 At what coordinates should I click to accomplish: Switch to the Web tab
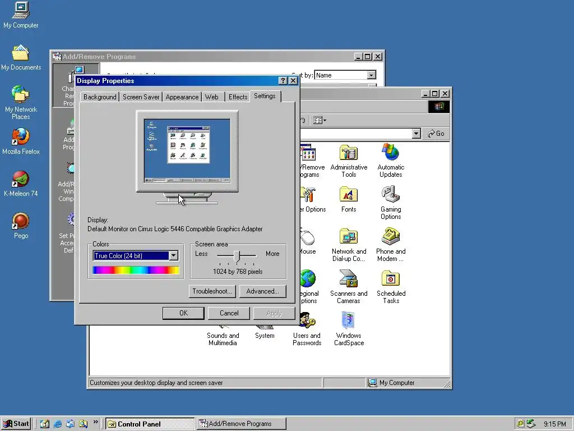click(211, 97)
